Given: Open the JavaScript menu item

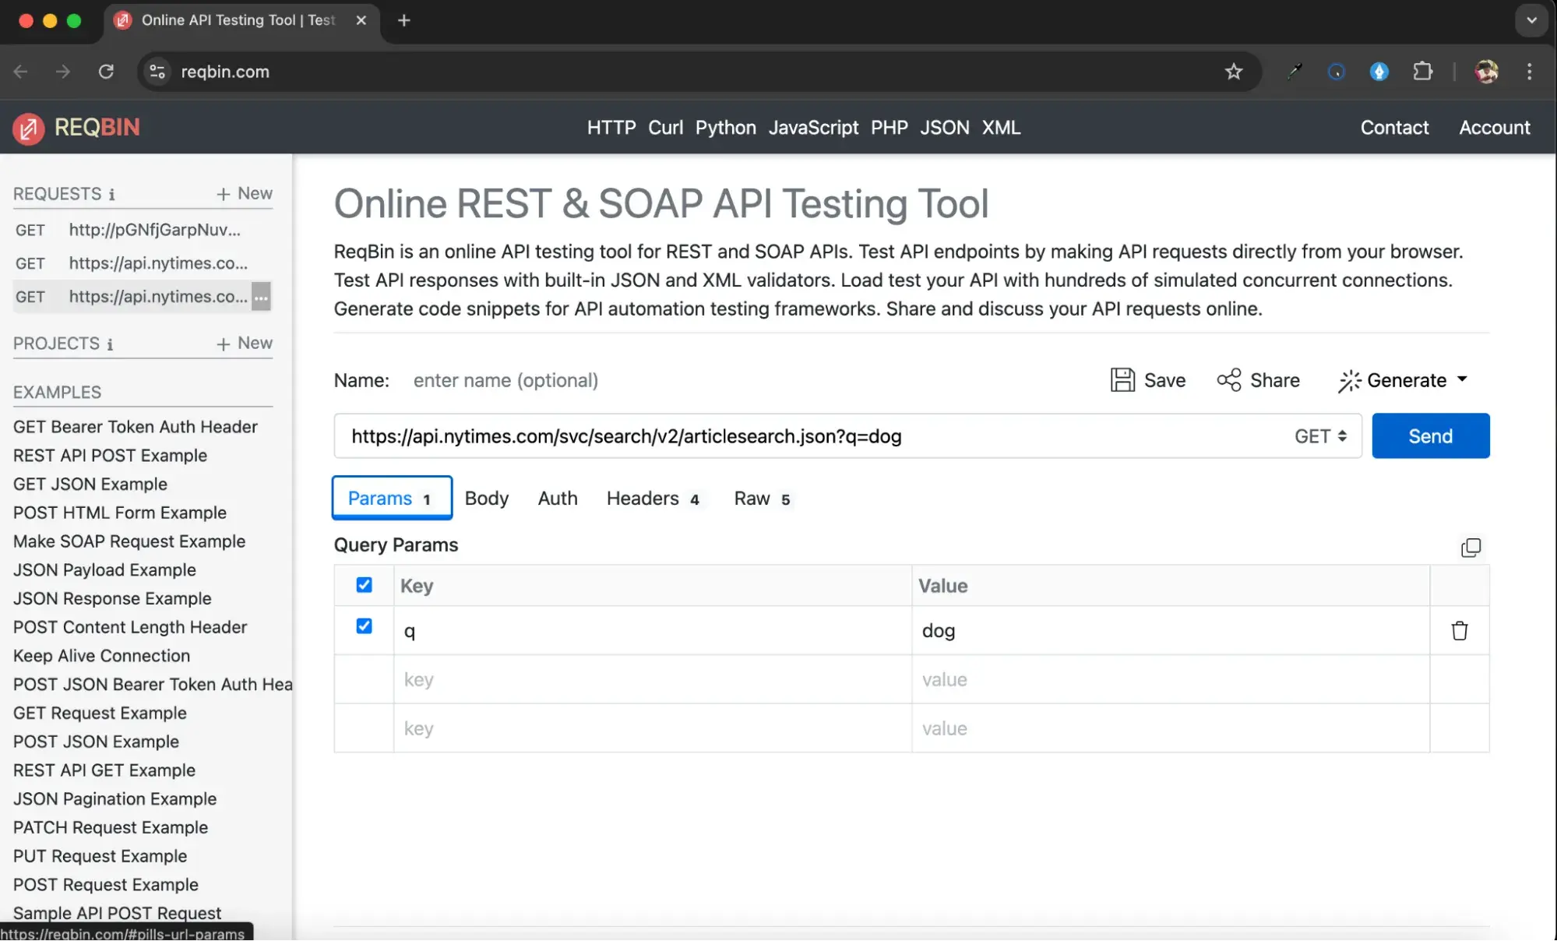Looking at the screenshot, I should tap(813, 128).
